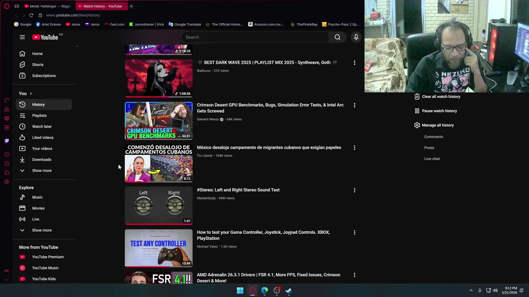The image size is (529, 297).
Task: Open site security padlock icon
Action: [40, 15]
